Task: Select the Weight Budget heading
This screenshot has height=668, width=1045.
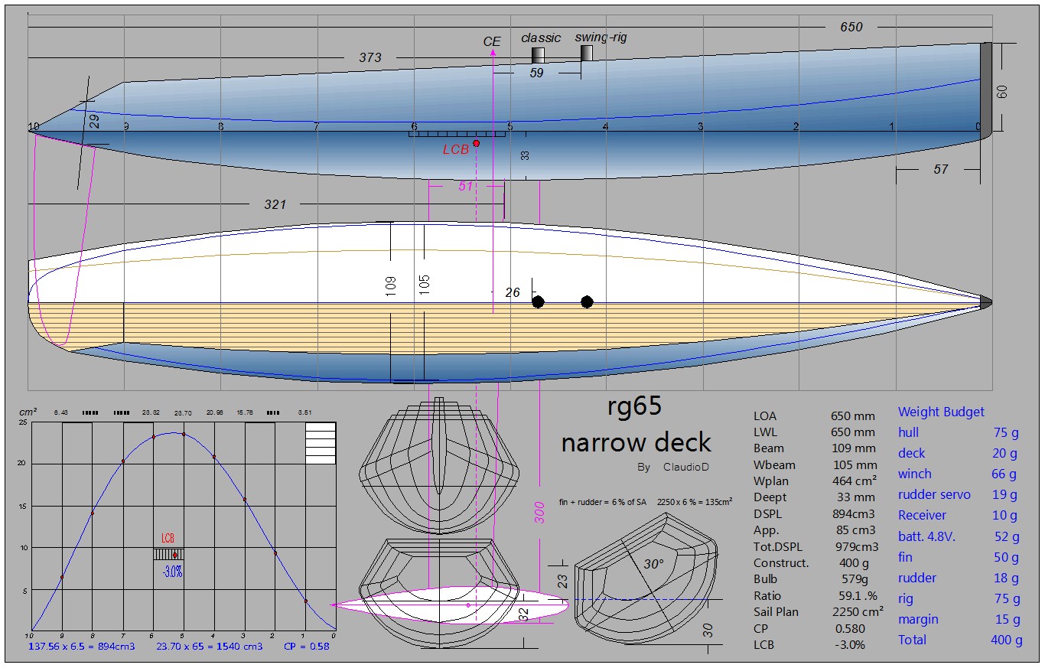Action: pos(941,412)
